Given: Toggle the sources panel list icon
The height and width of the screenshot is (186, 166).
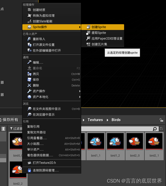Looking at the screenshot, I should coord(3,129).
